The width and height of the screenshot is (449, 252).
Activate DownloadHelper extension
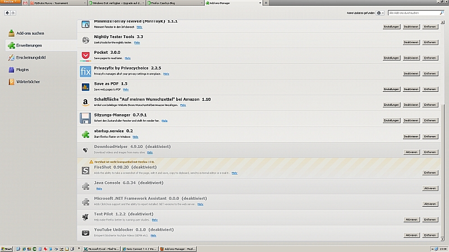pyautogui.click(x=411, y=152)
